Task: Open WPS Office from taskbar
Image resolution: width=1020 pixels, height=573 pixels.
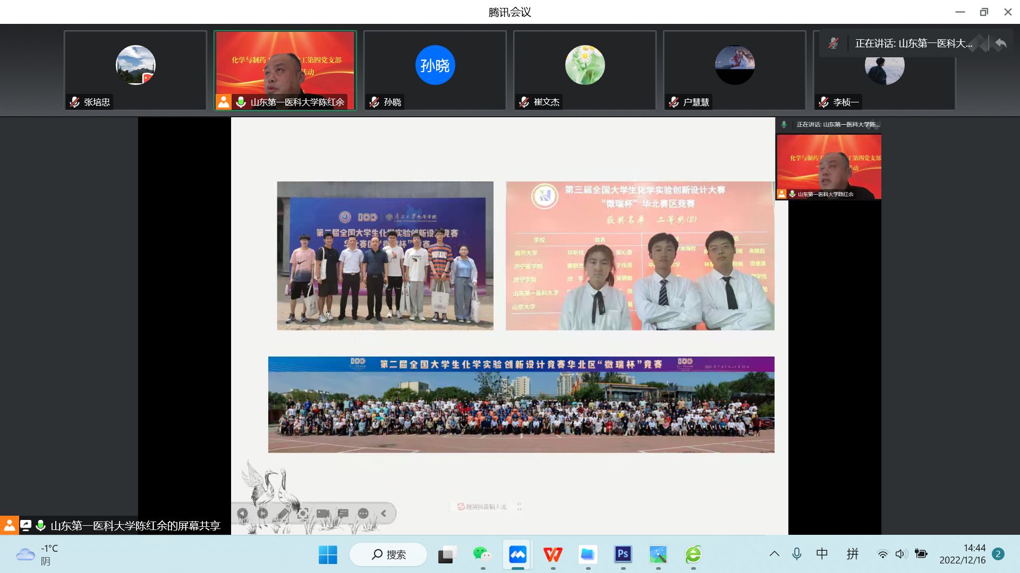Action: coord(552,555)
